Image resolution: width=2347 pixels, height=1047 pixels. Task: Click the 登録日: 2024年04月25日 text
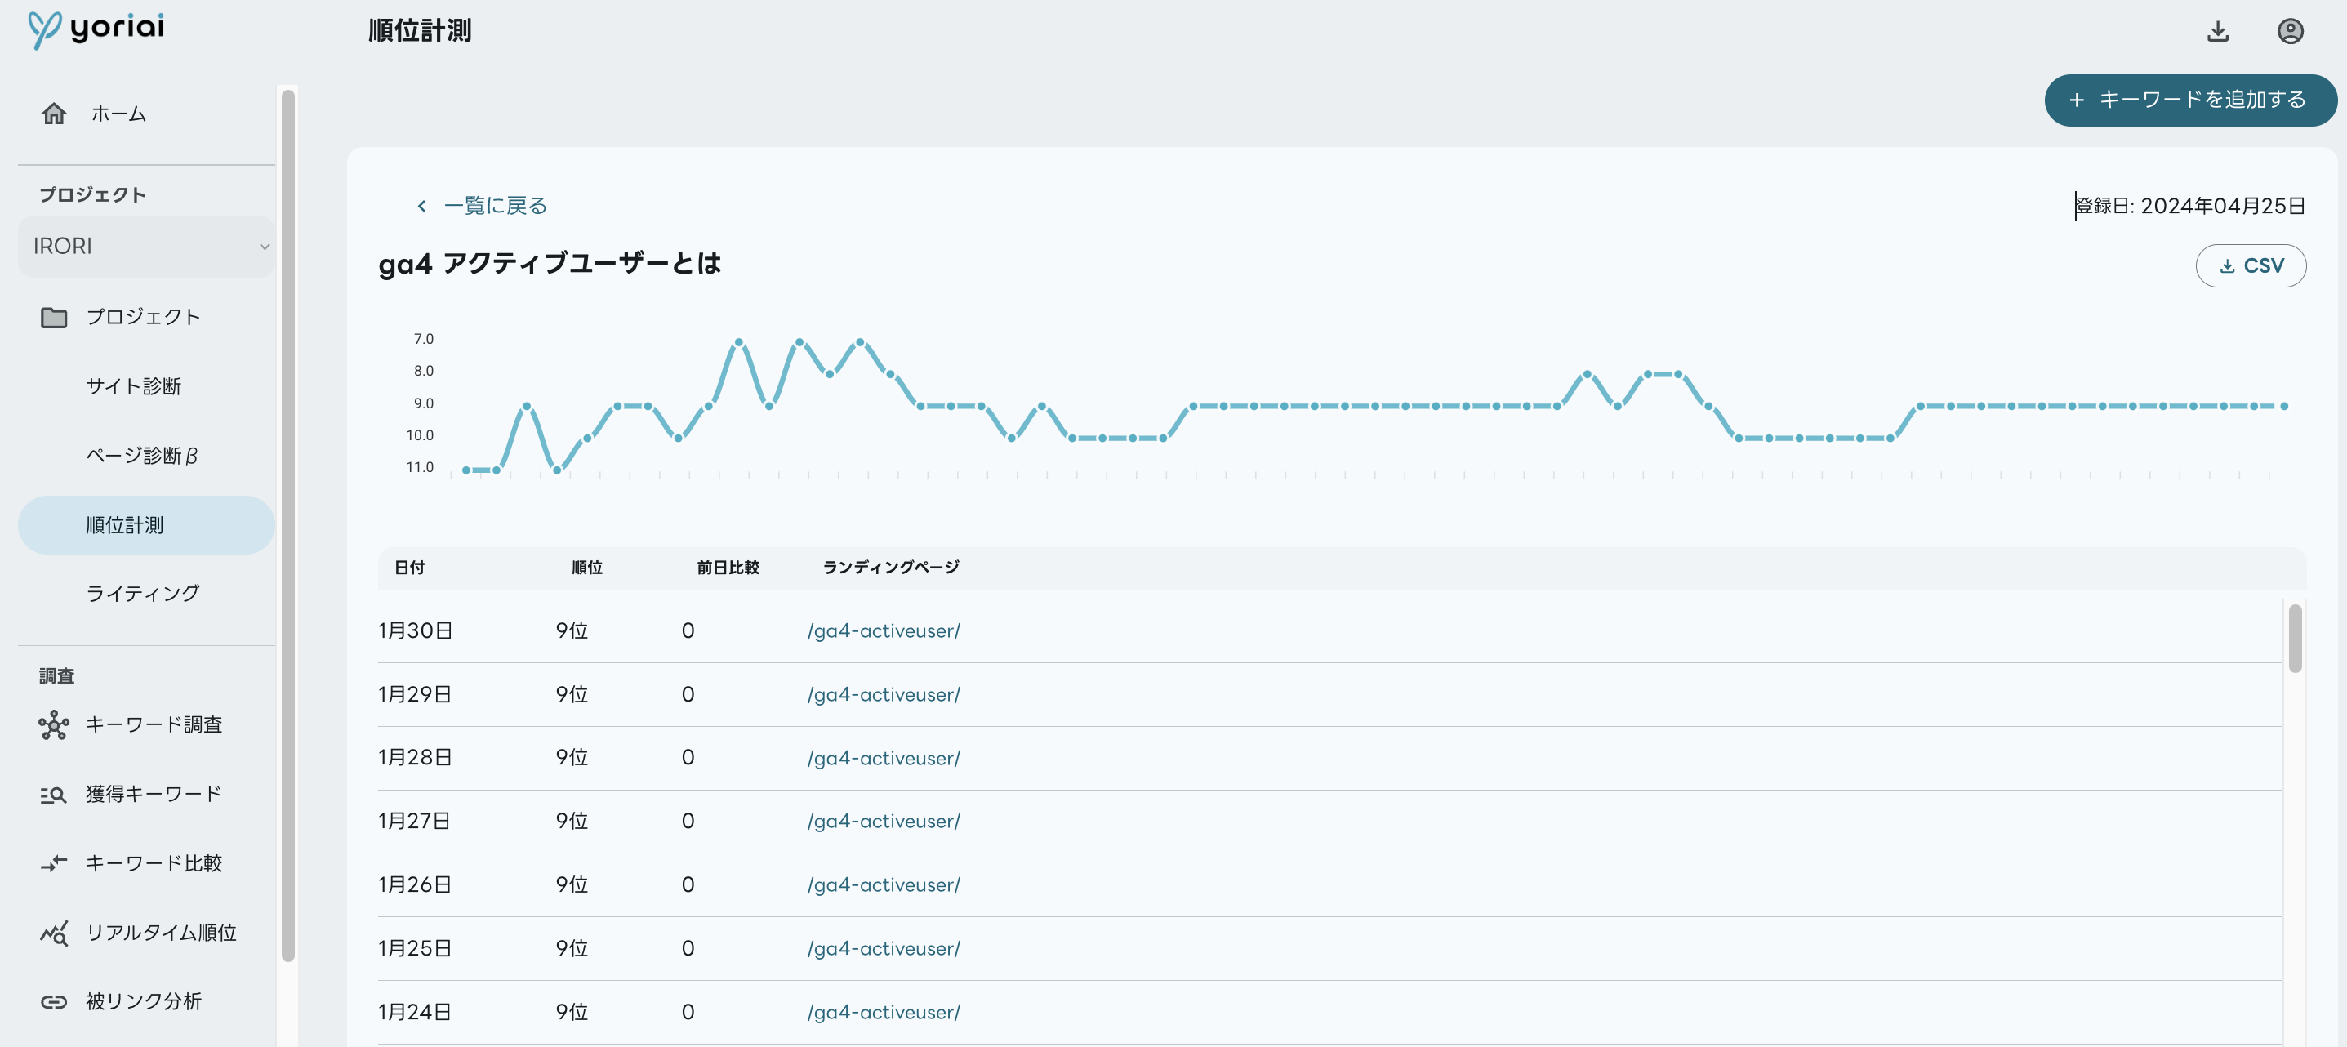pos(2190,206)
